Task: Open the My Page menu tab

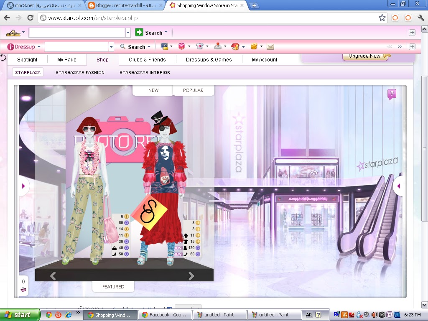Action: [67, 59]
